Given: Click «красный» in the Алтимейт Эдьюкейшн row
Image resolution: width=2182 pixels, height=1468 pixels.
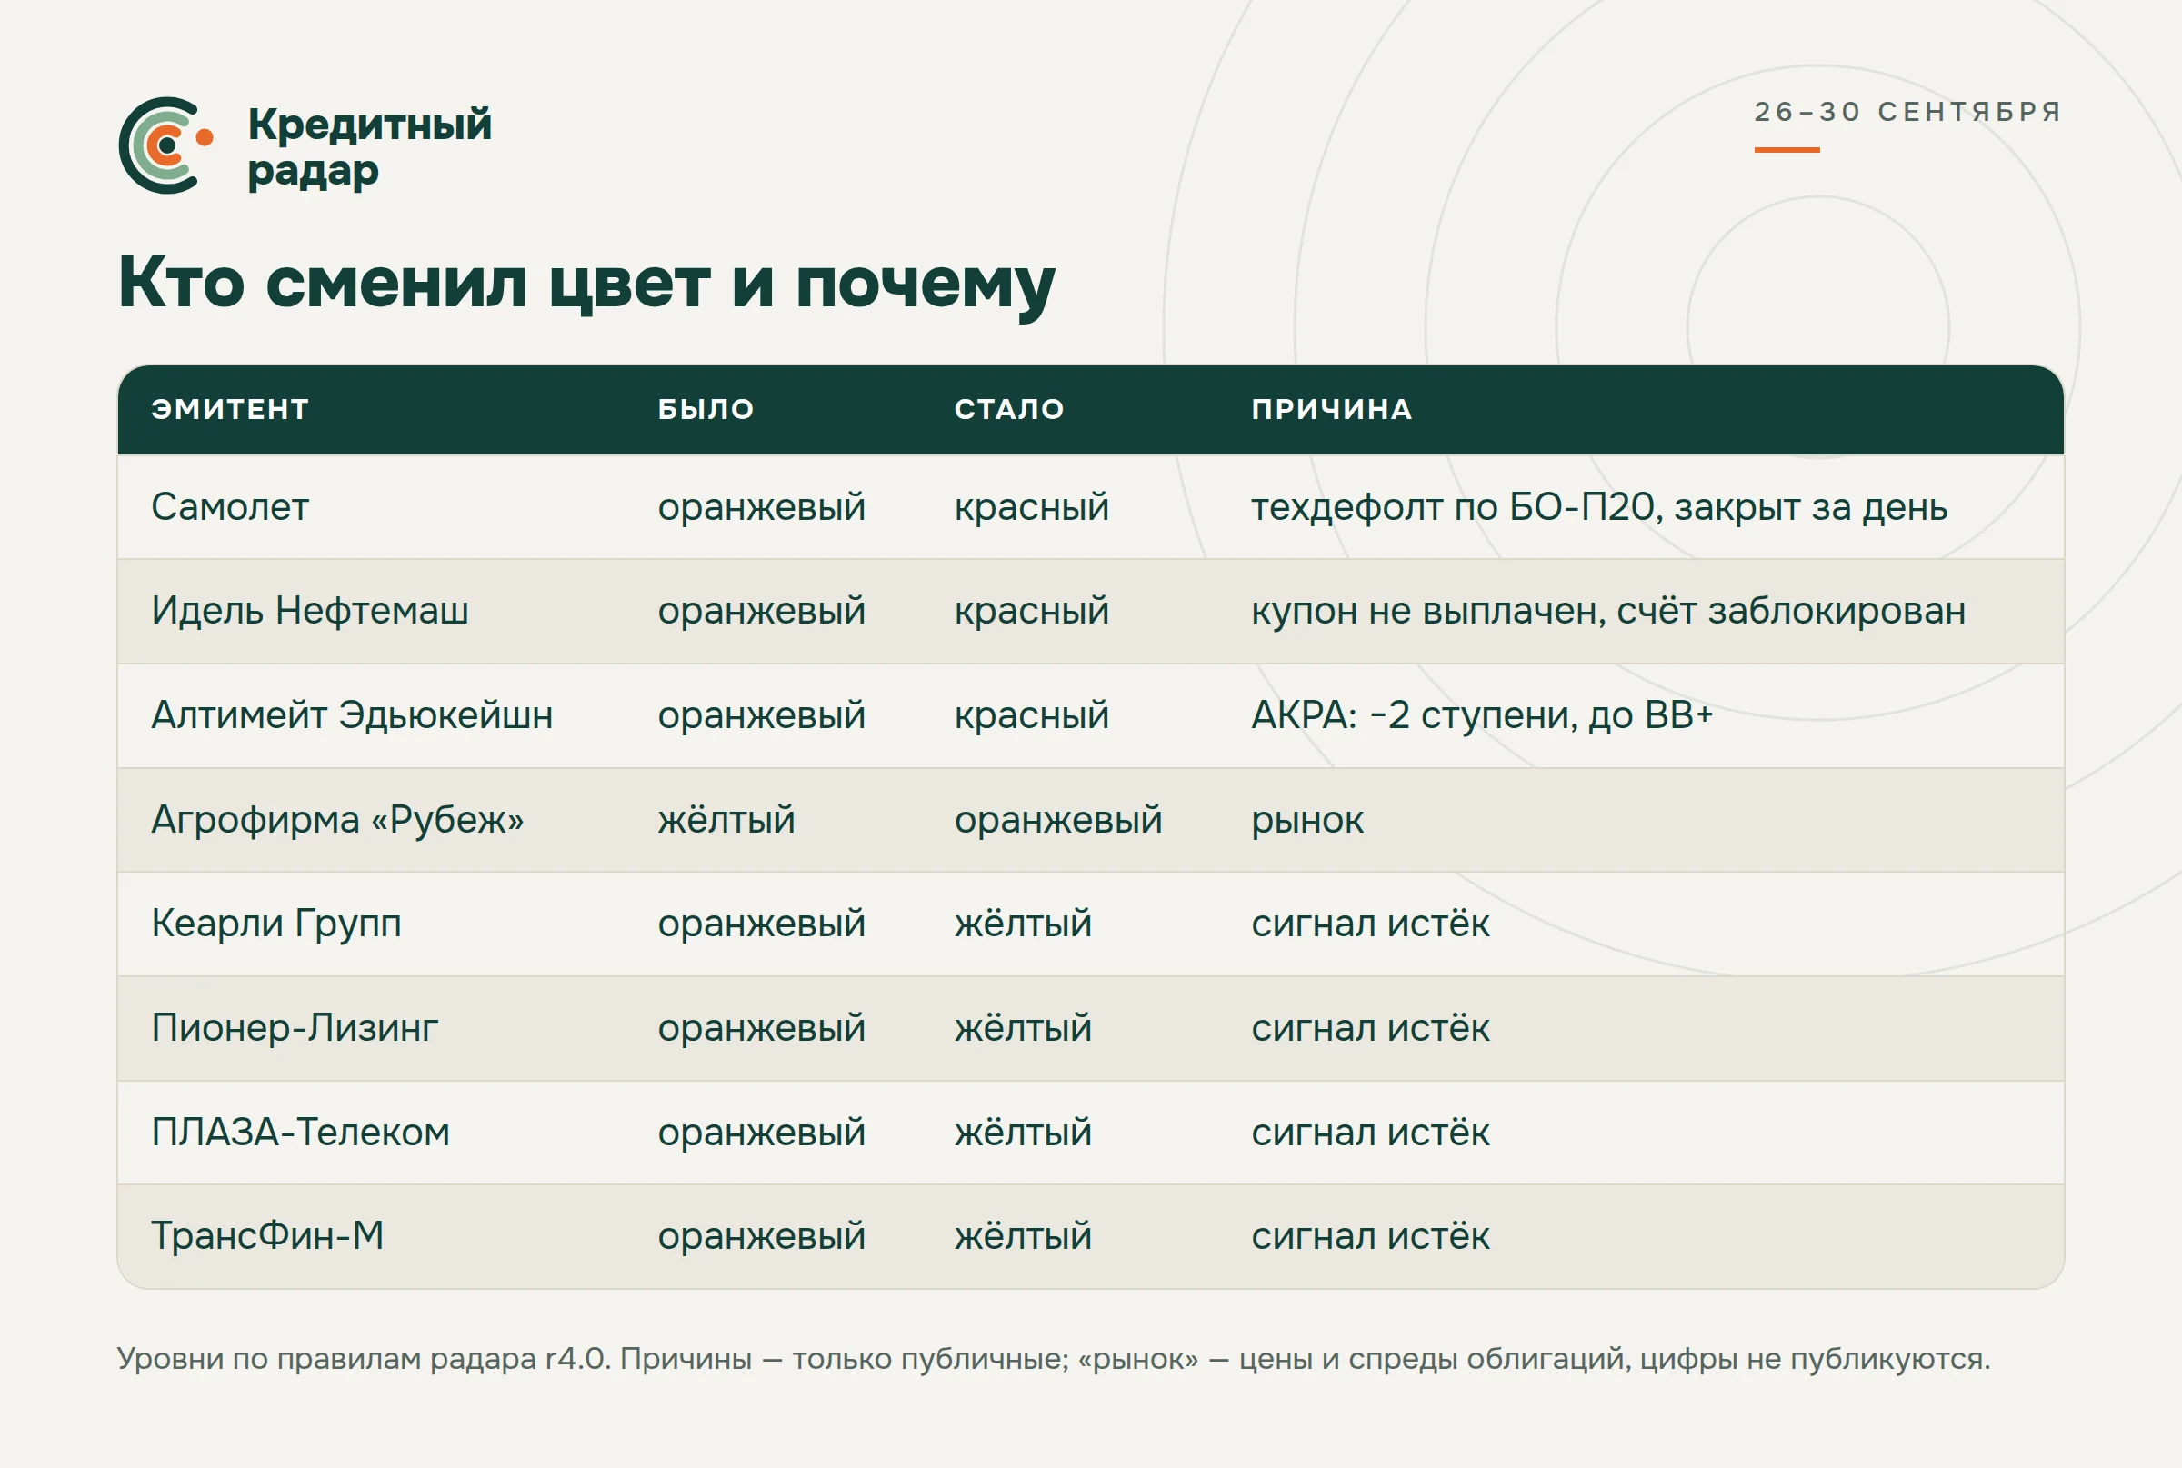Looking at the screenshot, I should pyautogui.click(x=1032, y=715).
